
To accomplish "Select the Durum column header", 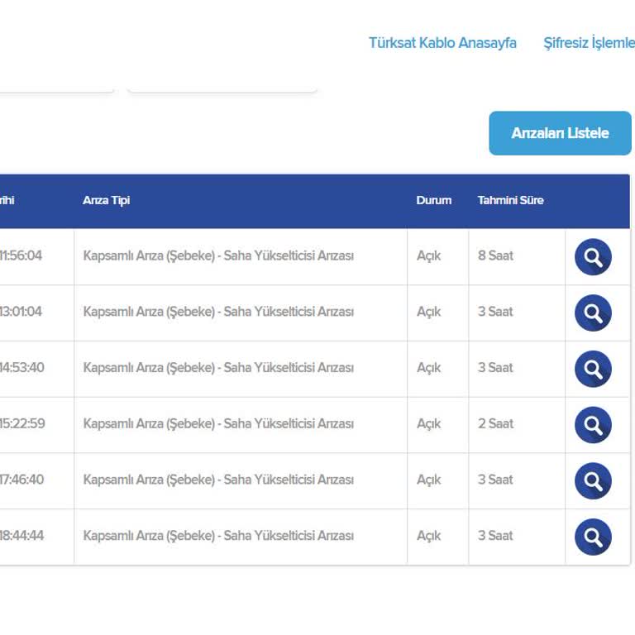I will pyautogui.click(x=434, y=200).
